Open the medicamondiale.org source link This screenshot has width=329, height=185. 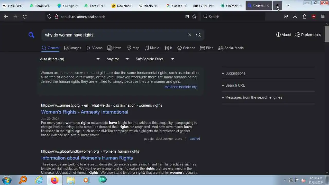181,87
